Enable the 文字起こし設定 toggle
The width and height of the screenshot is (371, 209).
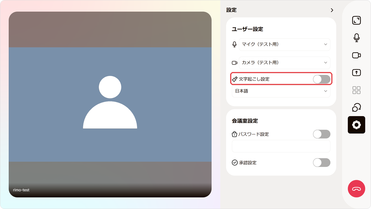pyautogui.click(x=322, y=79)
